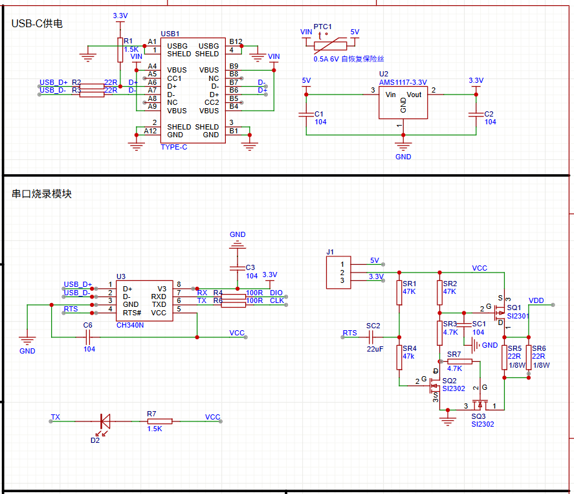Select the "SI2301" part value text
The height and width of the screenshot is (494, 574).
tap(518, 316)
